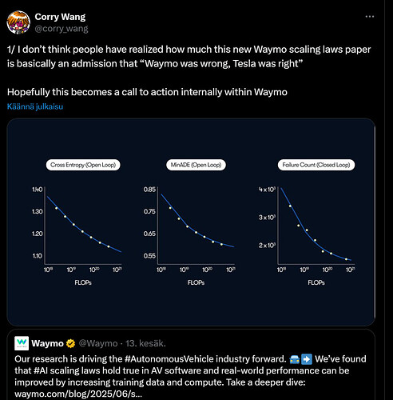The width and height of the screenshot is (393, 400).
Task: Open the waymo.com/blog/2025/06 link
Action: [x=78, y=394]
